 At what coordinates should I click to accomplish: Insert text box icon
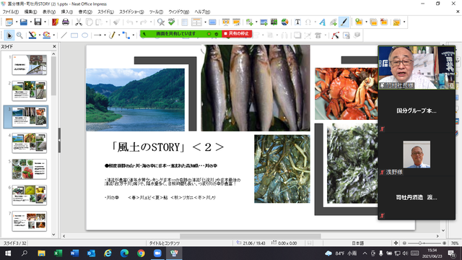[297, 22]
